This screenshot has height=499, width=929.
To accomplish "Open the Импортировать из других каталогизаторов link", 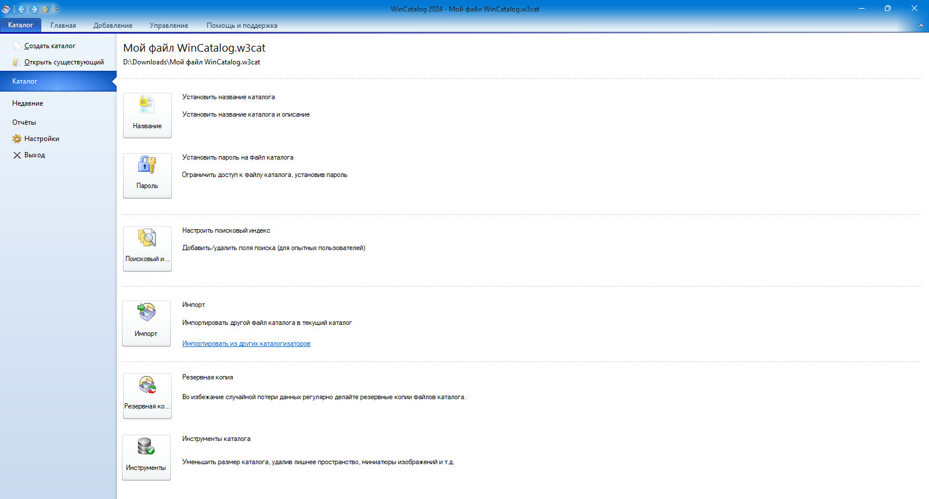I will [246, 343].
